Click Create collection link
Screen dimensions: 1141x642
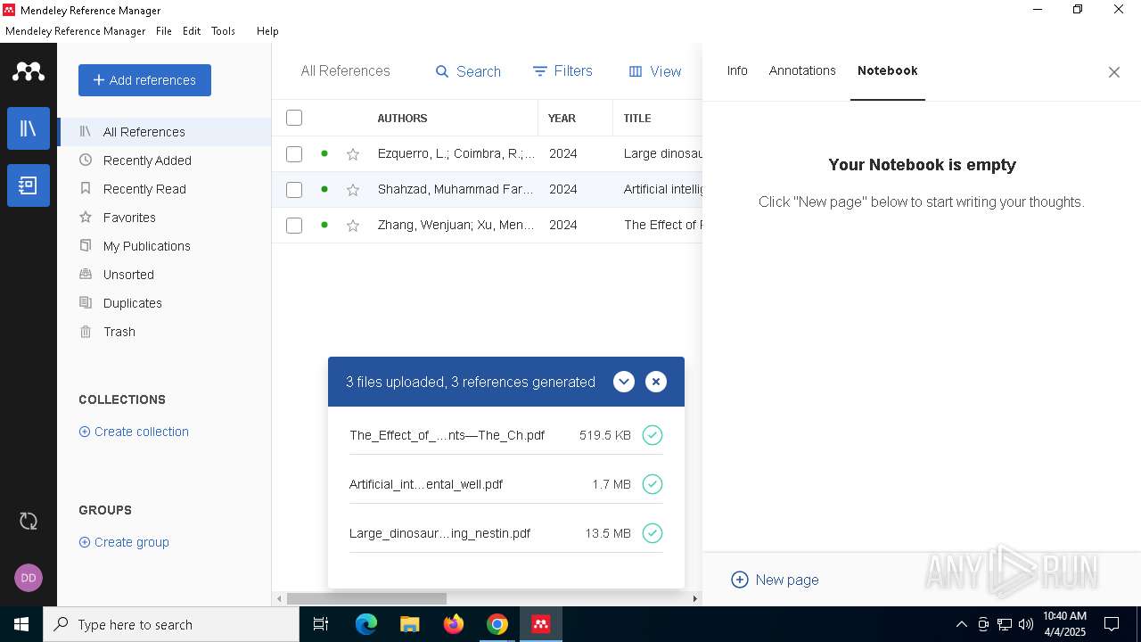[134, 432]
